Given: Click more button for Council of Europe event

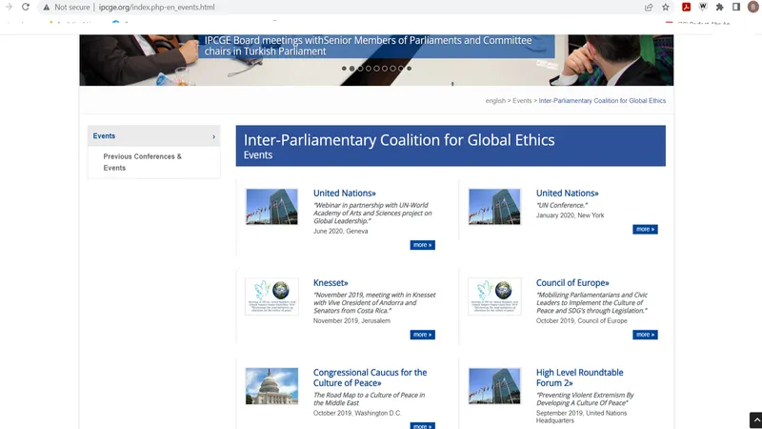Looking at the screenshot, I should (x=645, y=335).
